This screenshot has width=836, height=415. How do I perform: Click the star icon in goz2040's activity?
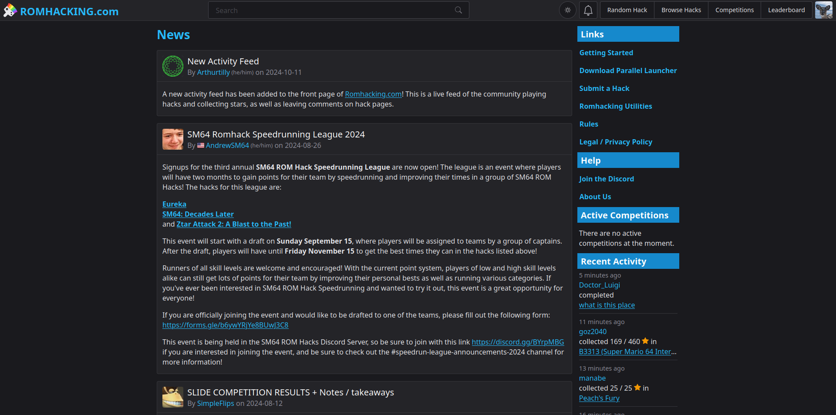[645, 341]
